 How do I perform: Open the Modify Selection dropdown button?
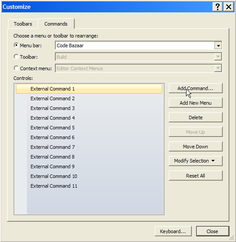point(195,161)
